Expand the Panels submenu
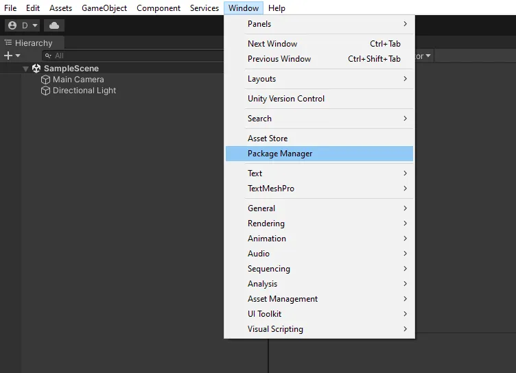The image size is (516, 373). point(319,24)
